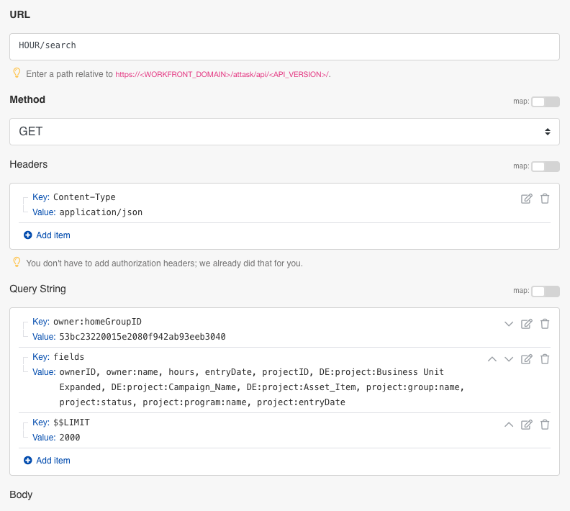Viewport: 570px width, 511px height.
Task: Move the $$LIMIT item up
Action: [x=509, y=425]
